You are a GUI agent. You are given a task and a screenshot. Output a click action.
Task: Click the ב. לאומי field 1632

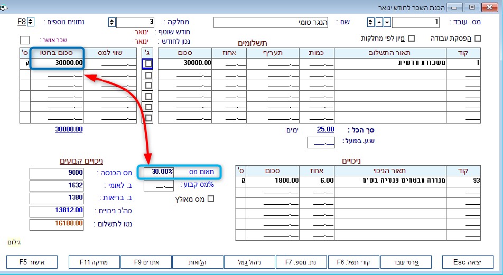pos(57,186)
